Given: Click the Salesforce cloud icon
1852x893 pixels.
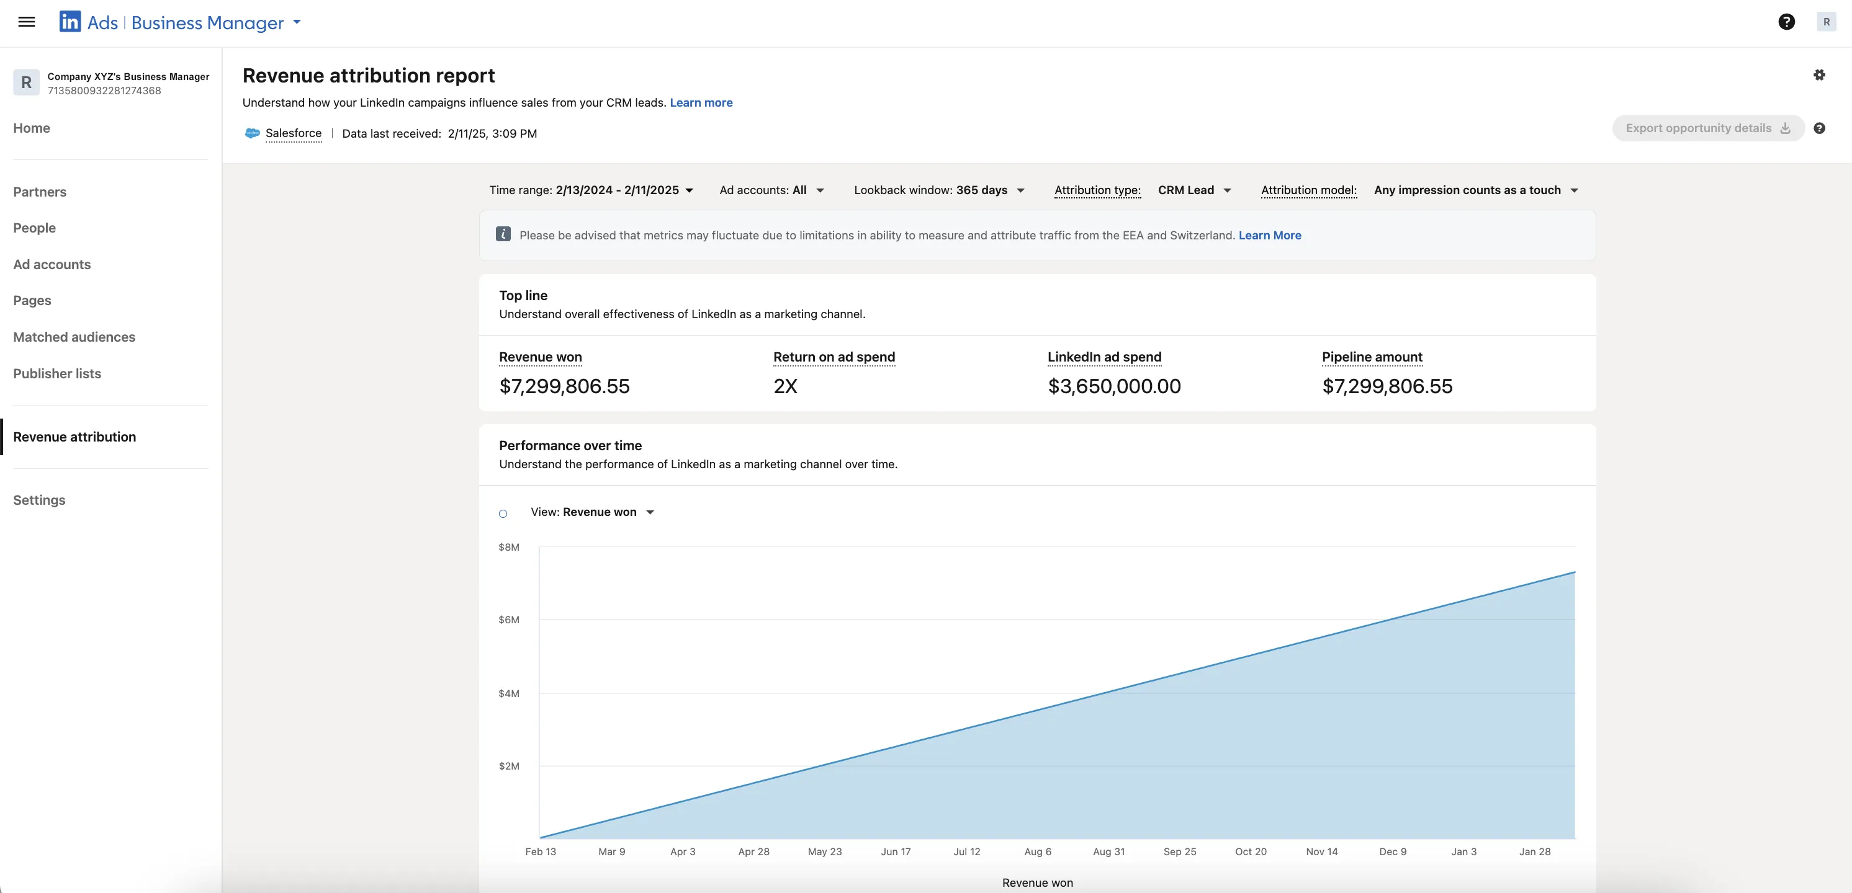Looking at the screenshot, I should 253,133.
